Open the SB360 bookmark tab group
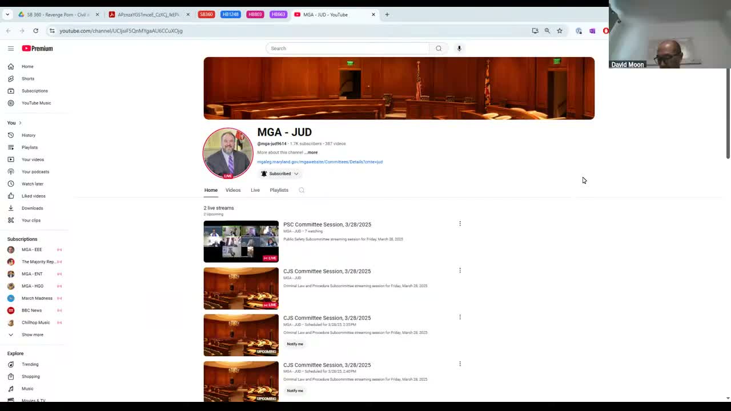 click(206, 15)
